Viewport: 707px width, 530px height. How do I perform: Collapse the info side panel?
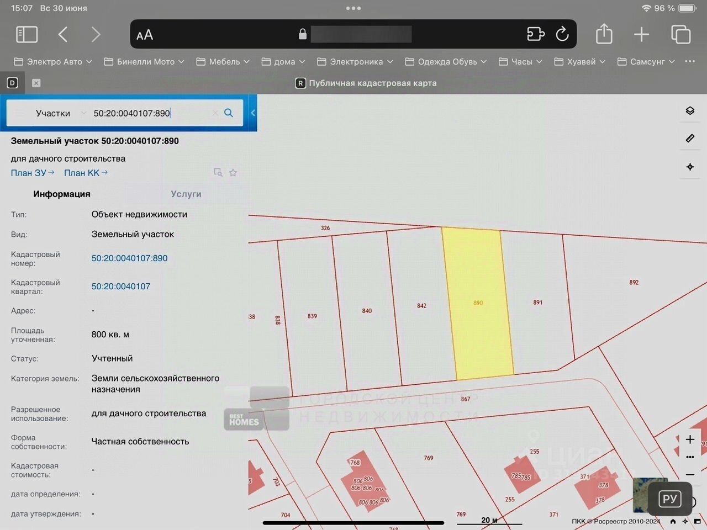coord(252,113)
